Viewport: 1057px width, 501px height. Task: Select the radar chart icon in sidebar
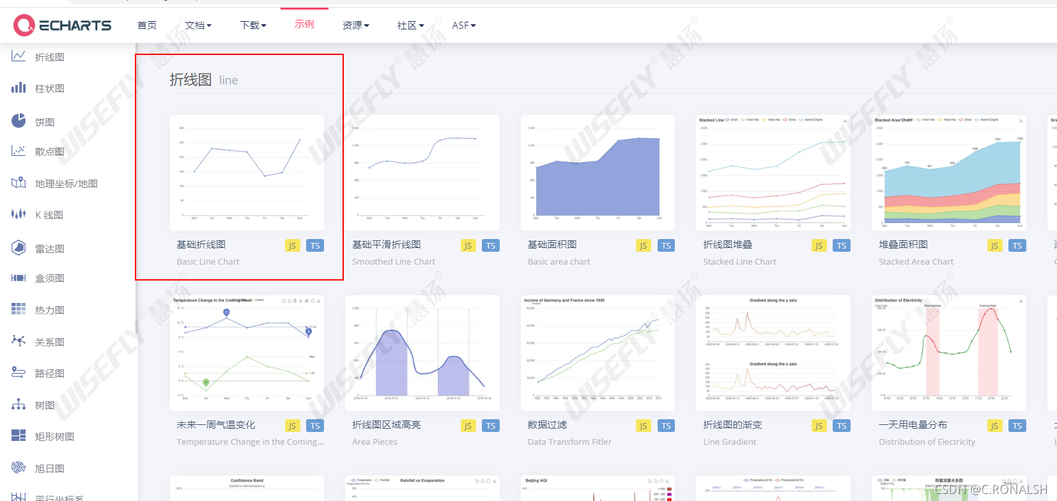(x=19, y=247)
